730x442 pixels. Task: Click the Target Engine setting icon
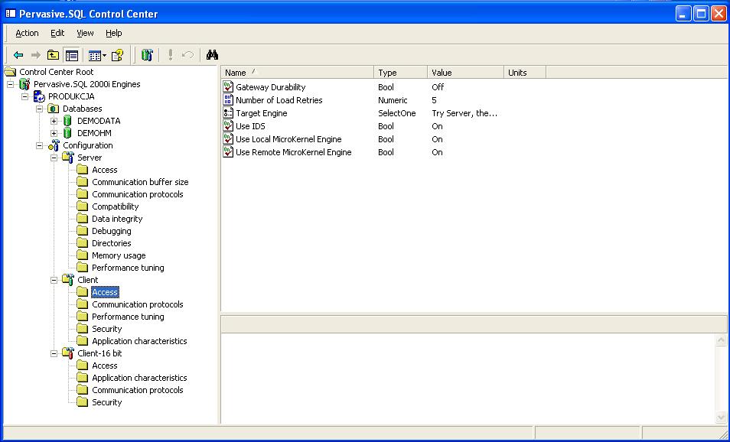(228, 113)
